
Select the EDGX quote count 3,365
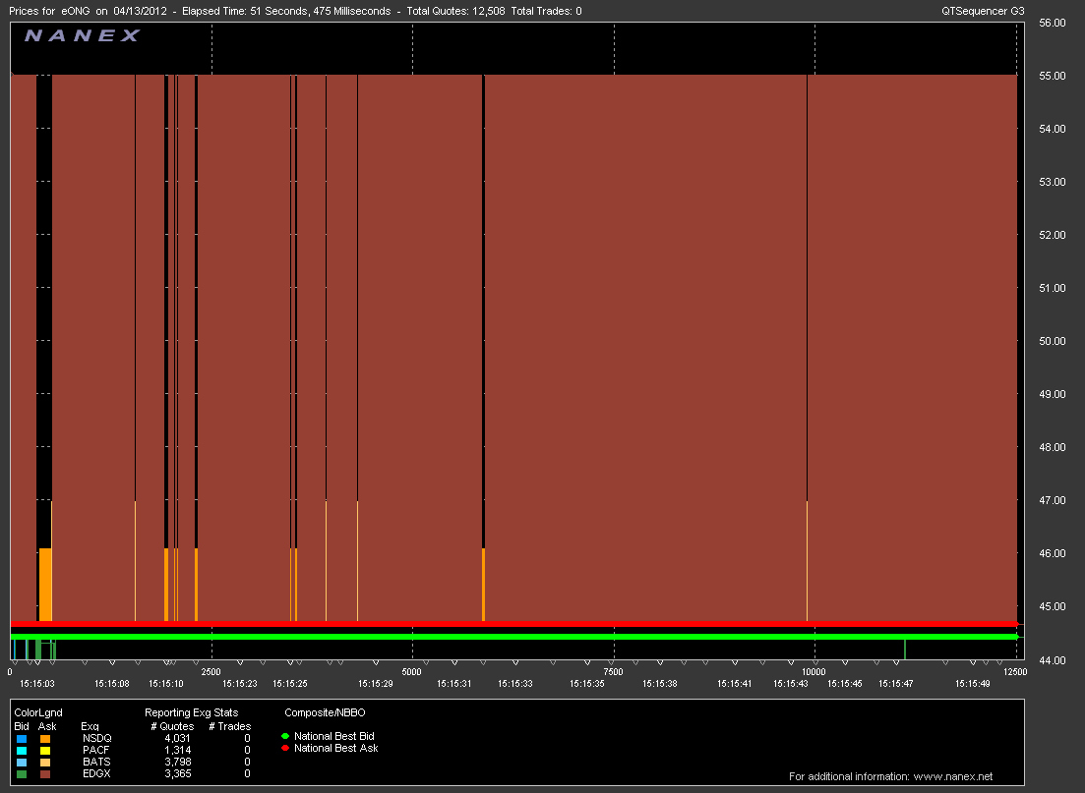[x=178, y=773]
